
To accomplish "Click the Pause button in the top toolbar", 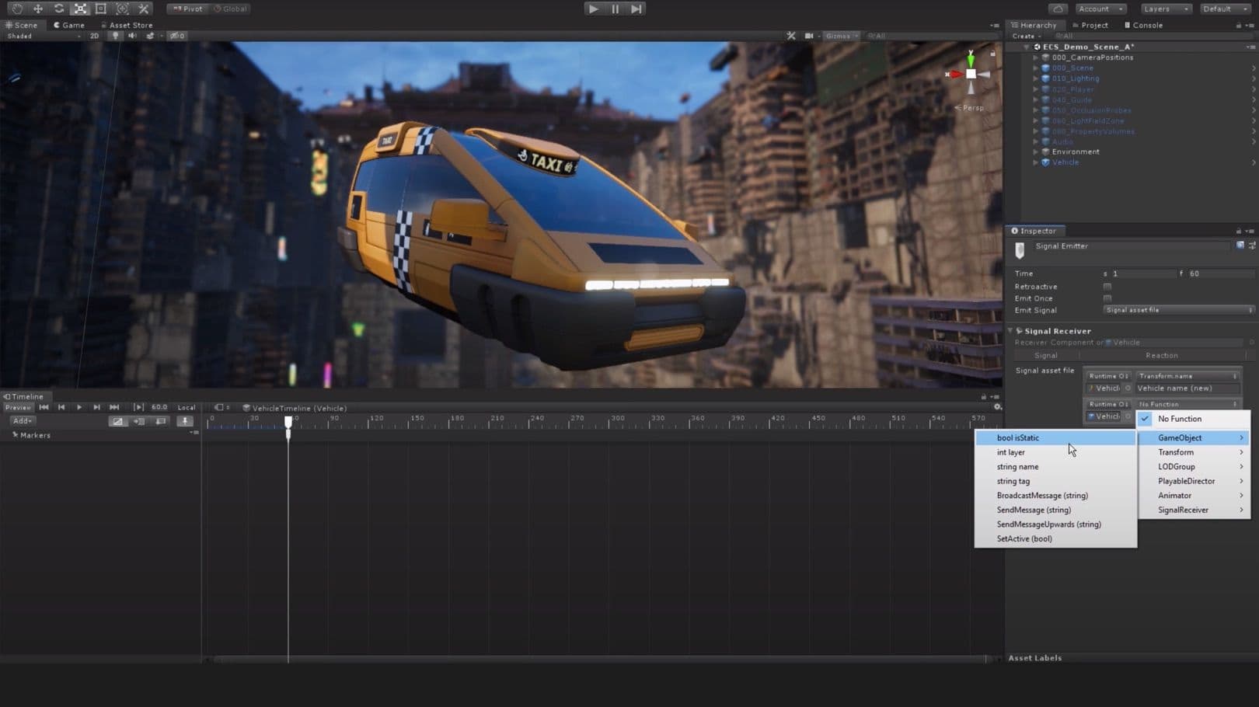I will [615, 9].
